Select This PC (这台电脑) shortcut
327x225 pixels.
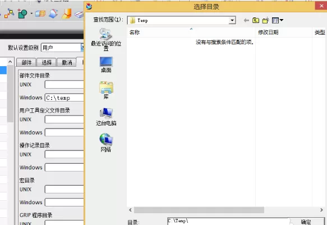pyautogui.click(x=106, y=117)
